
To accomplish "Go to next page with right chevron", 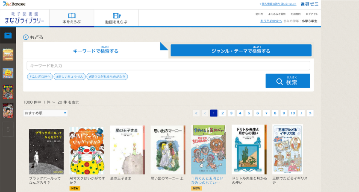I will 301,113.
